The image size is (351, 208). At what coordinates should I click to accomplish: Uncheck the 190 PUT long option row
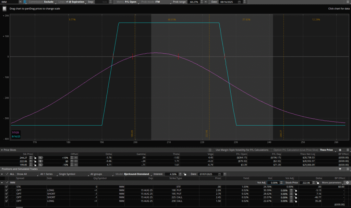[x=7, y=190]
